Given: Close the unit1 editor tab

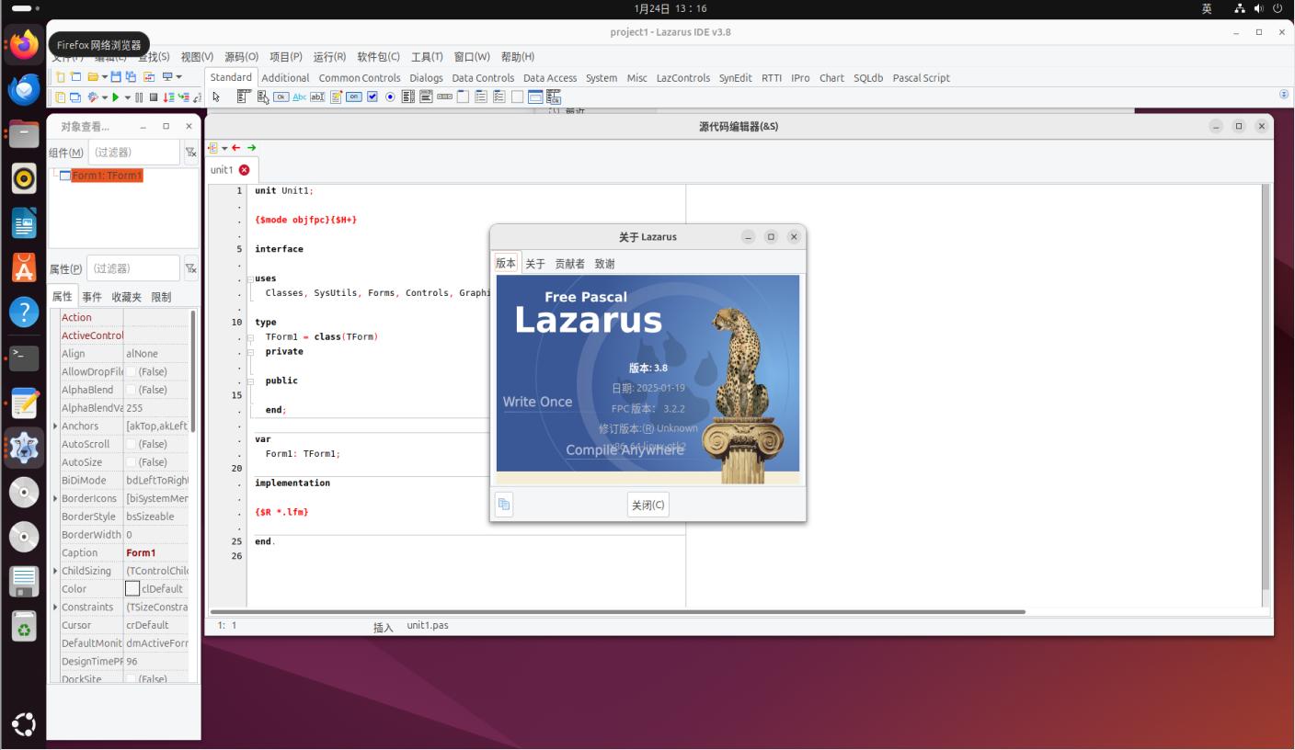Looking at the screenshot, I should (244, 170).
